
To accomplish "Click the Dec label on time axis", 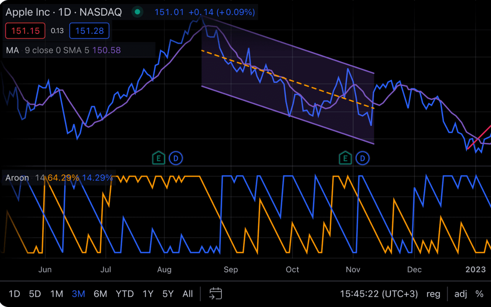I will click(x=414, y=270).
